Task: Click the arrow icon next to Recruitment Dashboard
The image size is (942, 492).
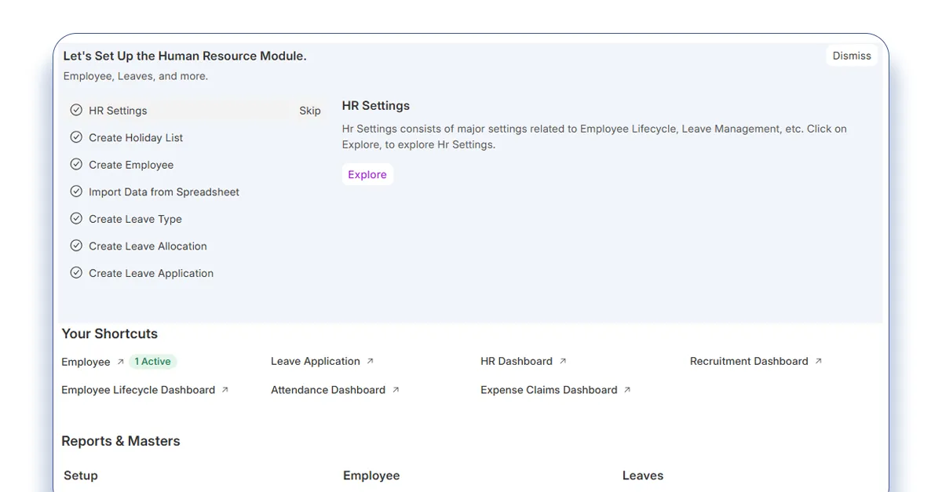Action: click(x=818, y=362)
